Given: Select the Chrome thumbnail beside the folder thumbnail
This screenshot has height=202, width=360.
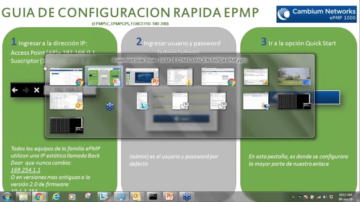Looking at the screenshot, I should coord(219,77).
